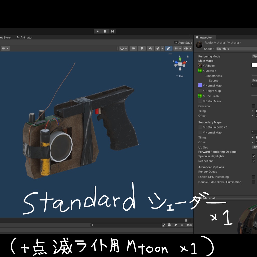Viewport: 257px width, 257px height.
Task: Switch the Iso projection label to perspective
Action: click(x=180, y=76)
